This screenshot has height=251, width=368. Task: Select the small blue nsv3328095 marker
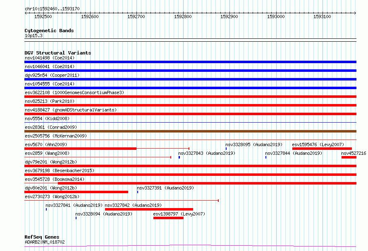pyautogui.click(x=226, y=149)
